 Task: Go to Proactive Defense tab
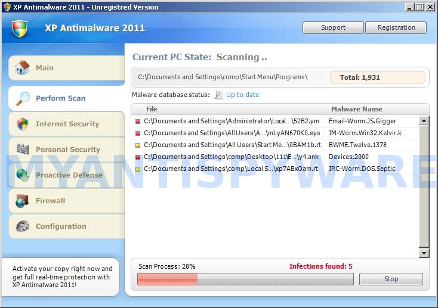tap(66, 175)
